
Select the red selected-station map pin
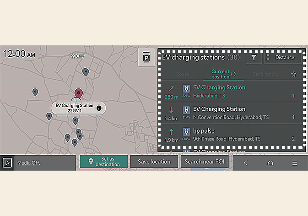coord(78,94)
